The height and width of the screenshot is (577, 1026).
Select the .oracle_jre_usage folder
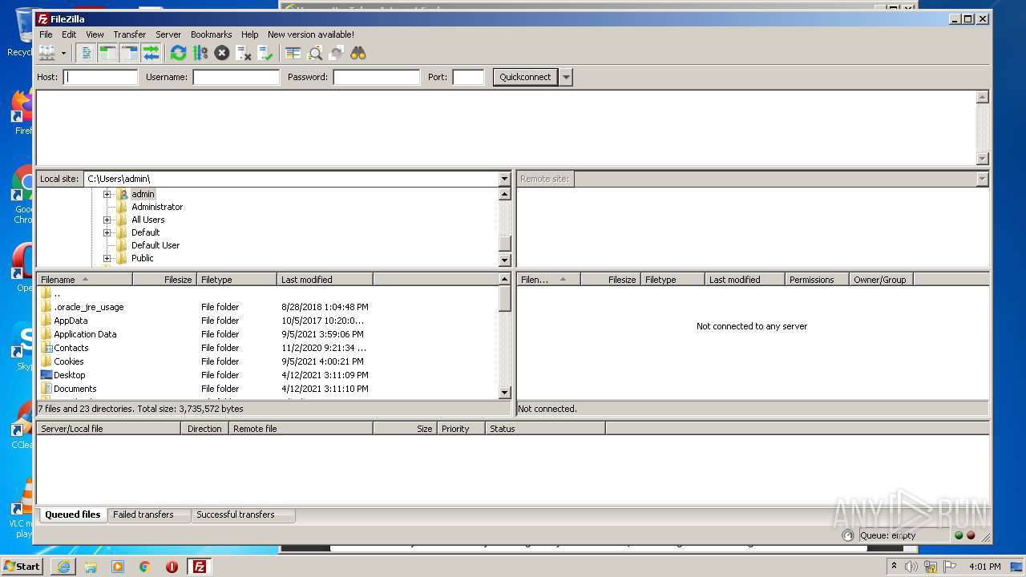tap(268, 307)
